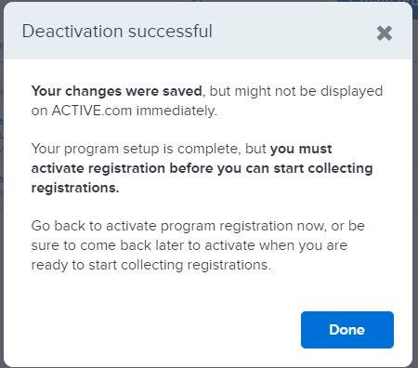Click the 'Deactivation successful' dialog title
This screenshot has height=368, width=418.
pos(117,32)
